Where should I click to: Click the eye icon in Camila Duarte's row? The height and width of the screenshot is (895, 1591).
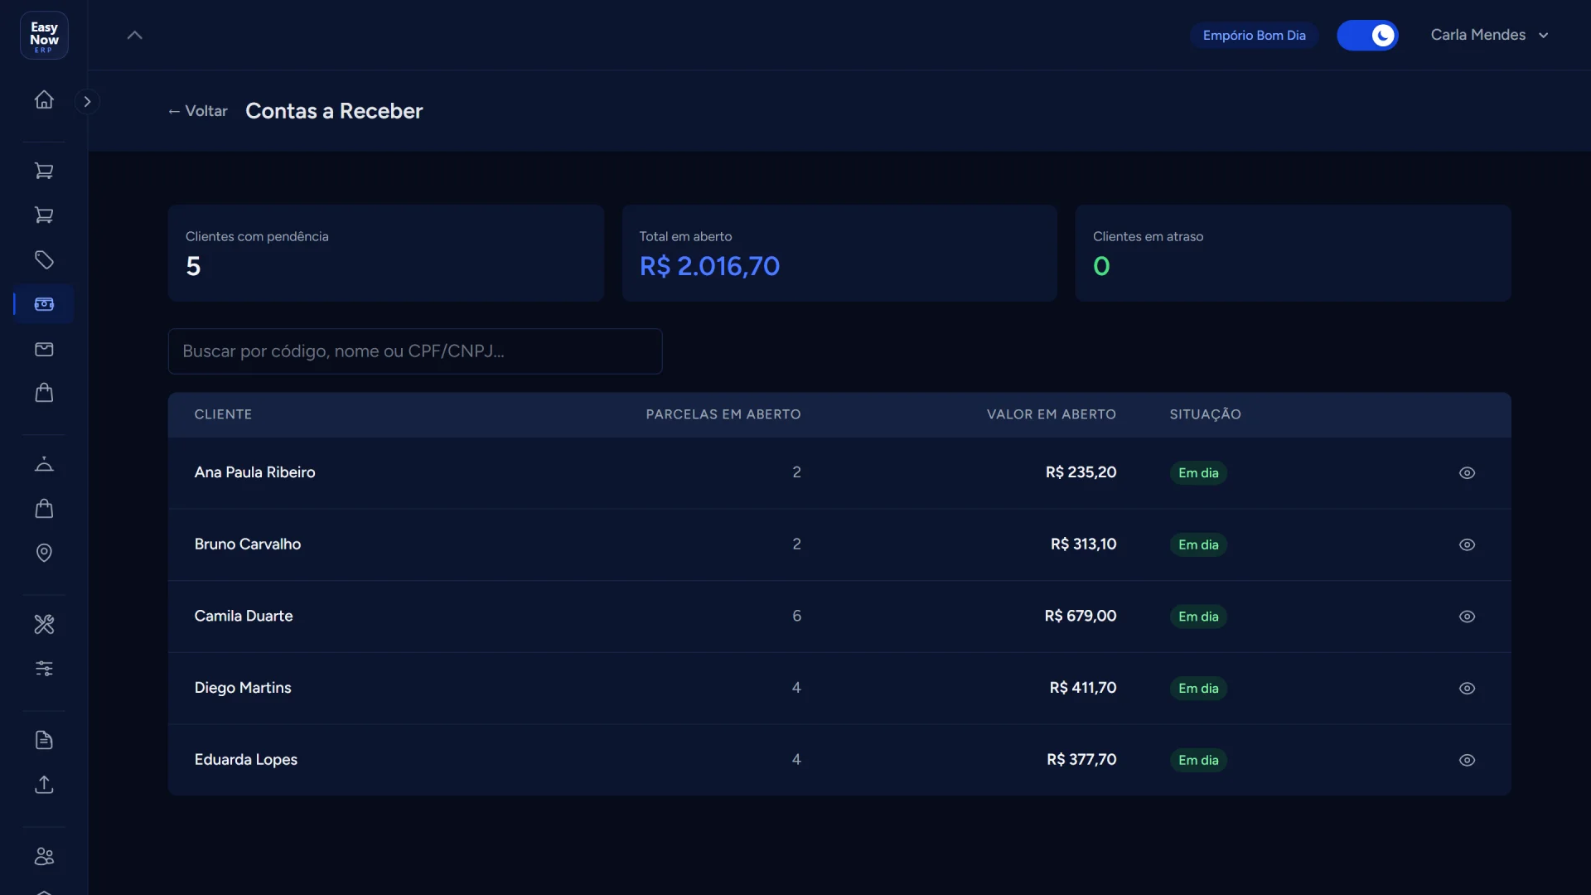coord(1467,617)
